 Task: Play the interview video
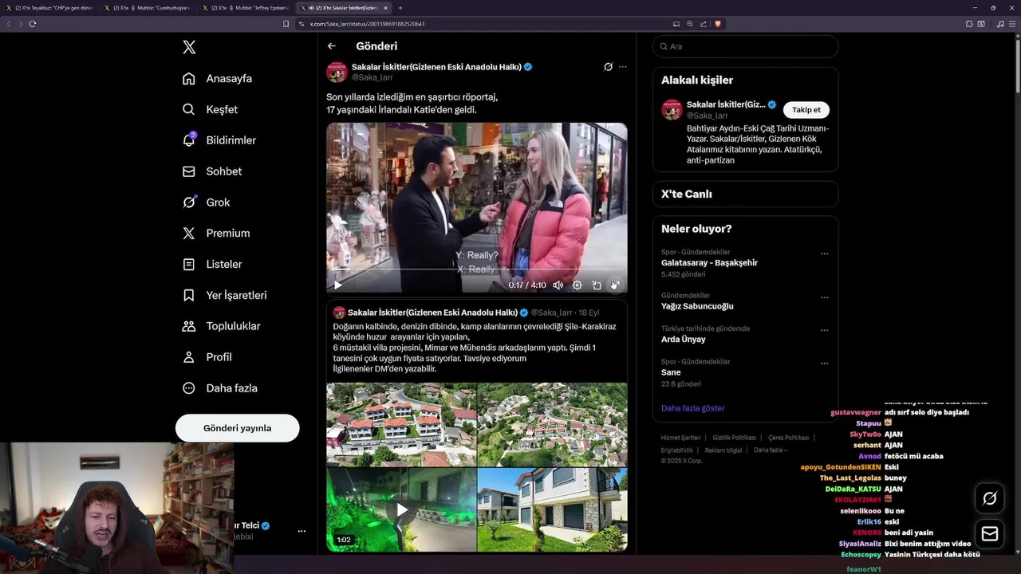(x=337, y=285)
